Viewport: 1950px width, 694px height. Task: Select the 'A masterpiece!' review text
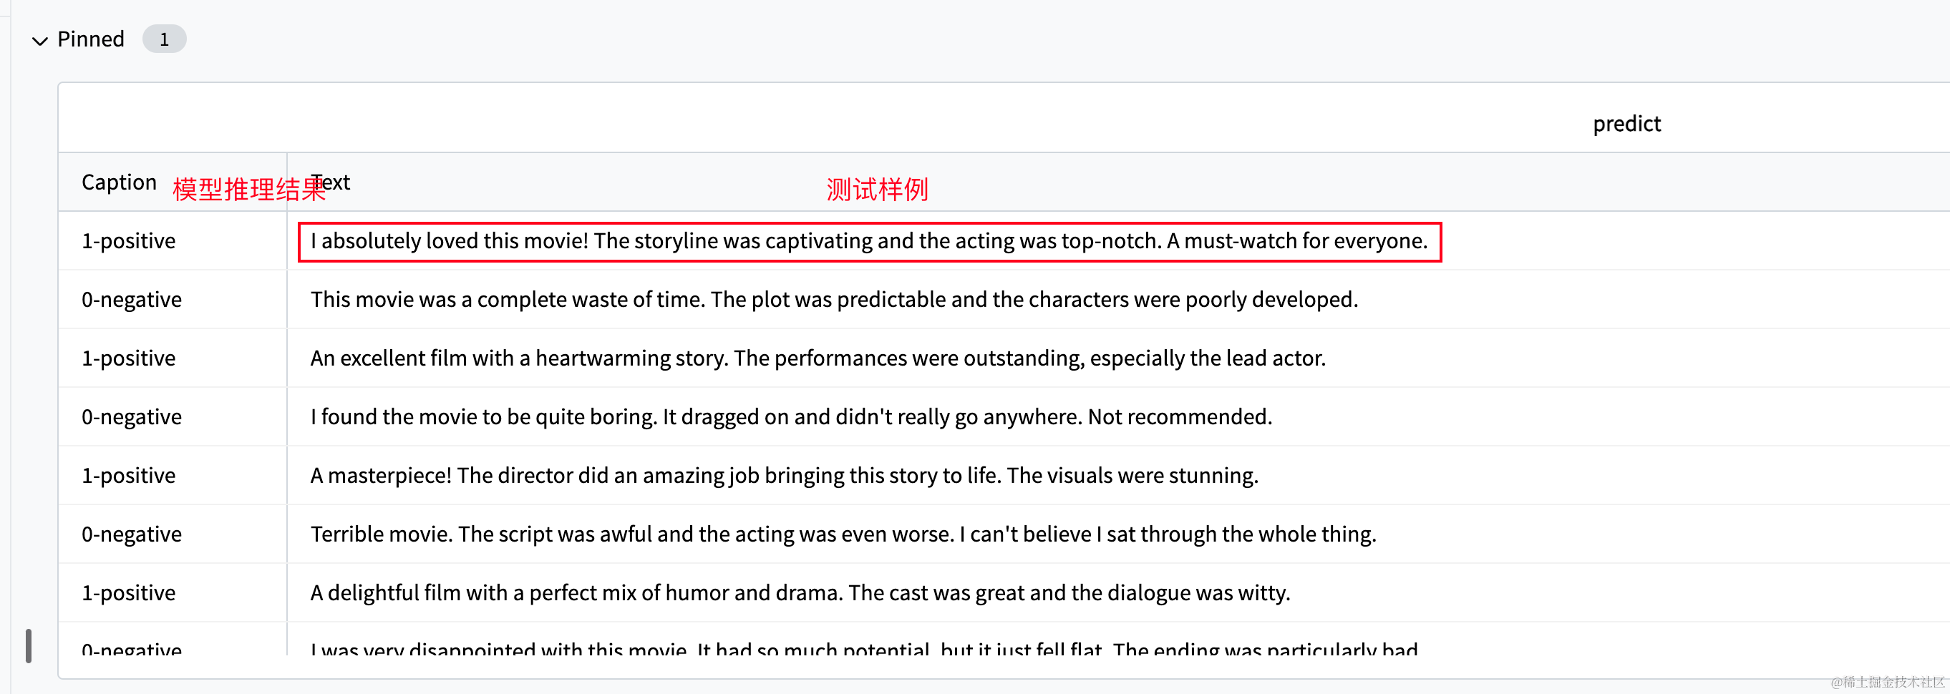(x=785, y=474)
